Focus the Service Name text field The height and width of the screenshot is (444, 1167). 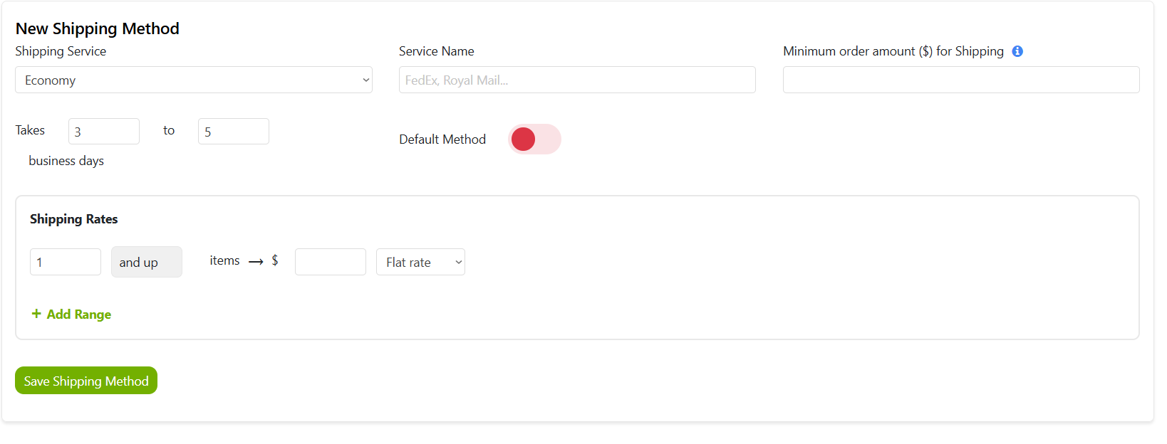(577, 80)
